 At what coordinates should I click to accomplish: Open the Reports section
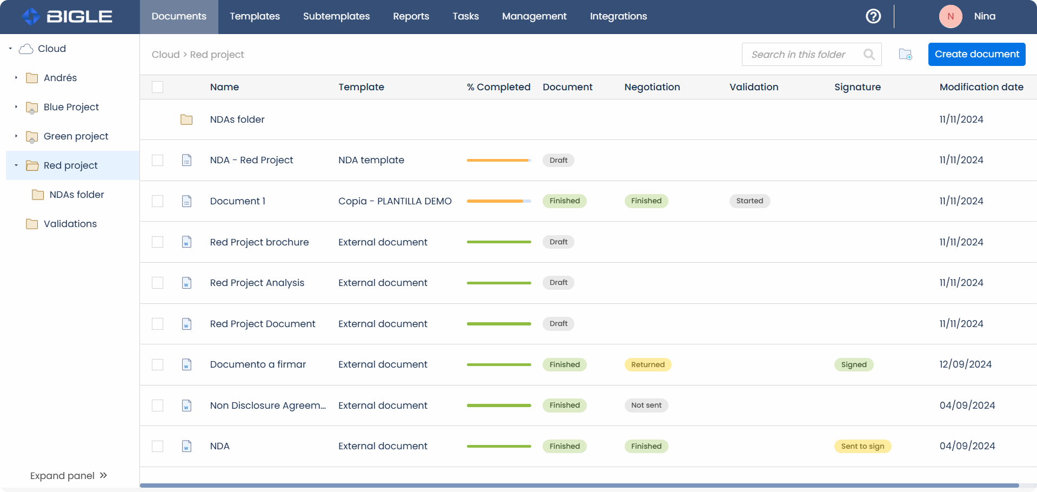[411, 16]
